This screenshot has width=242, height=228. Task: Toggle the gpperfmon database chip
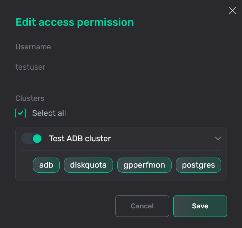coord(144,165)
